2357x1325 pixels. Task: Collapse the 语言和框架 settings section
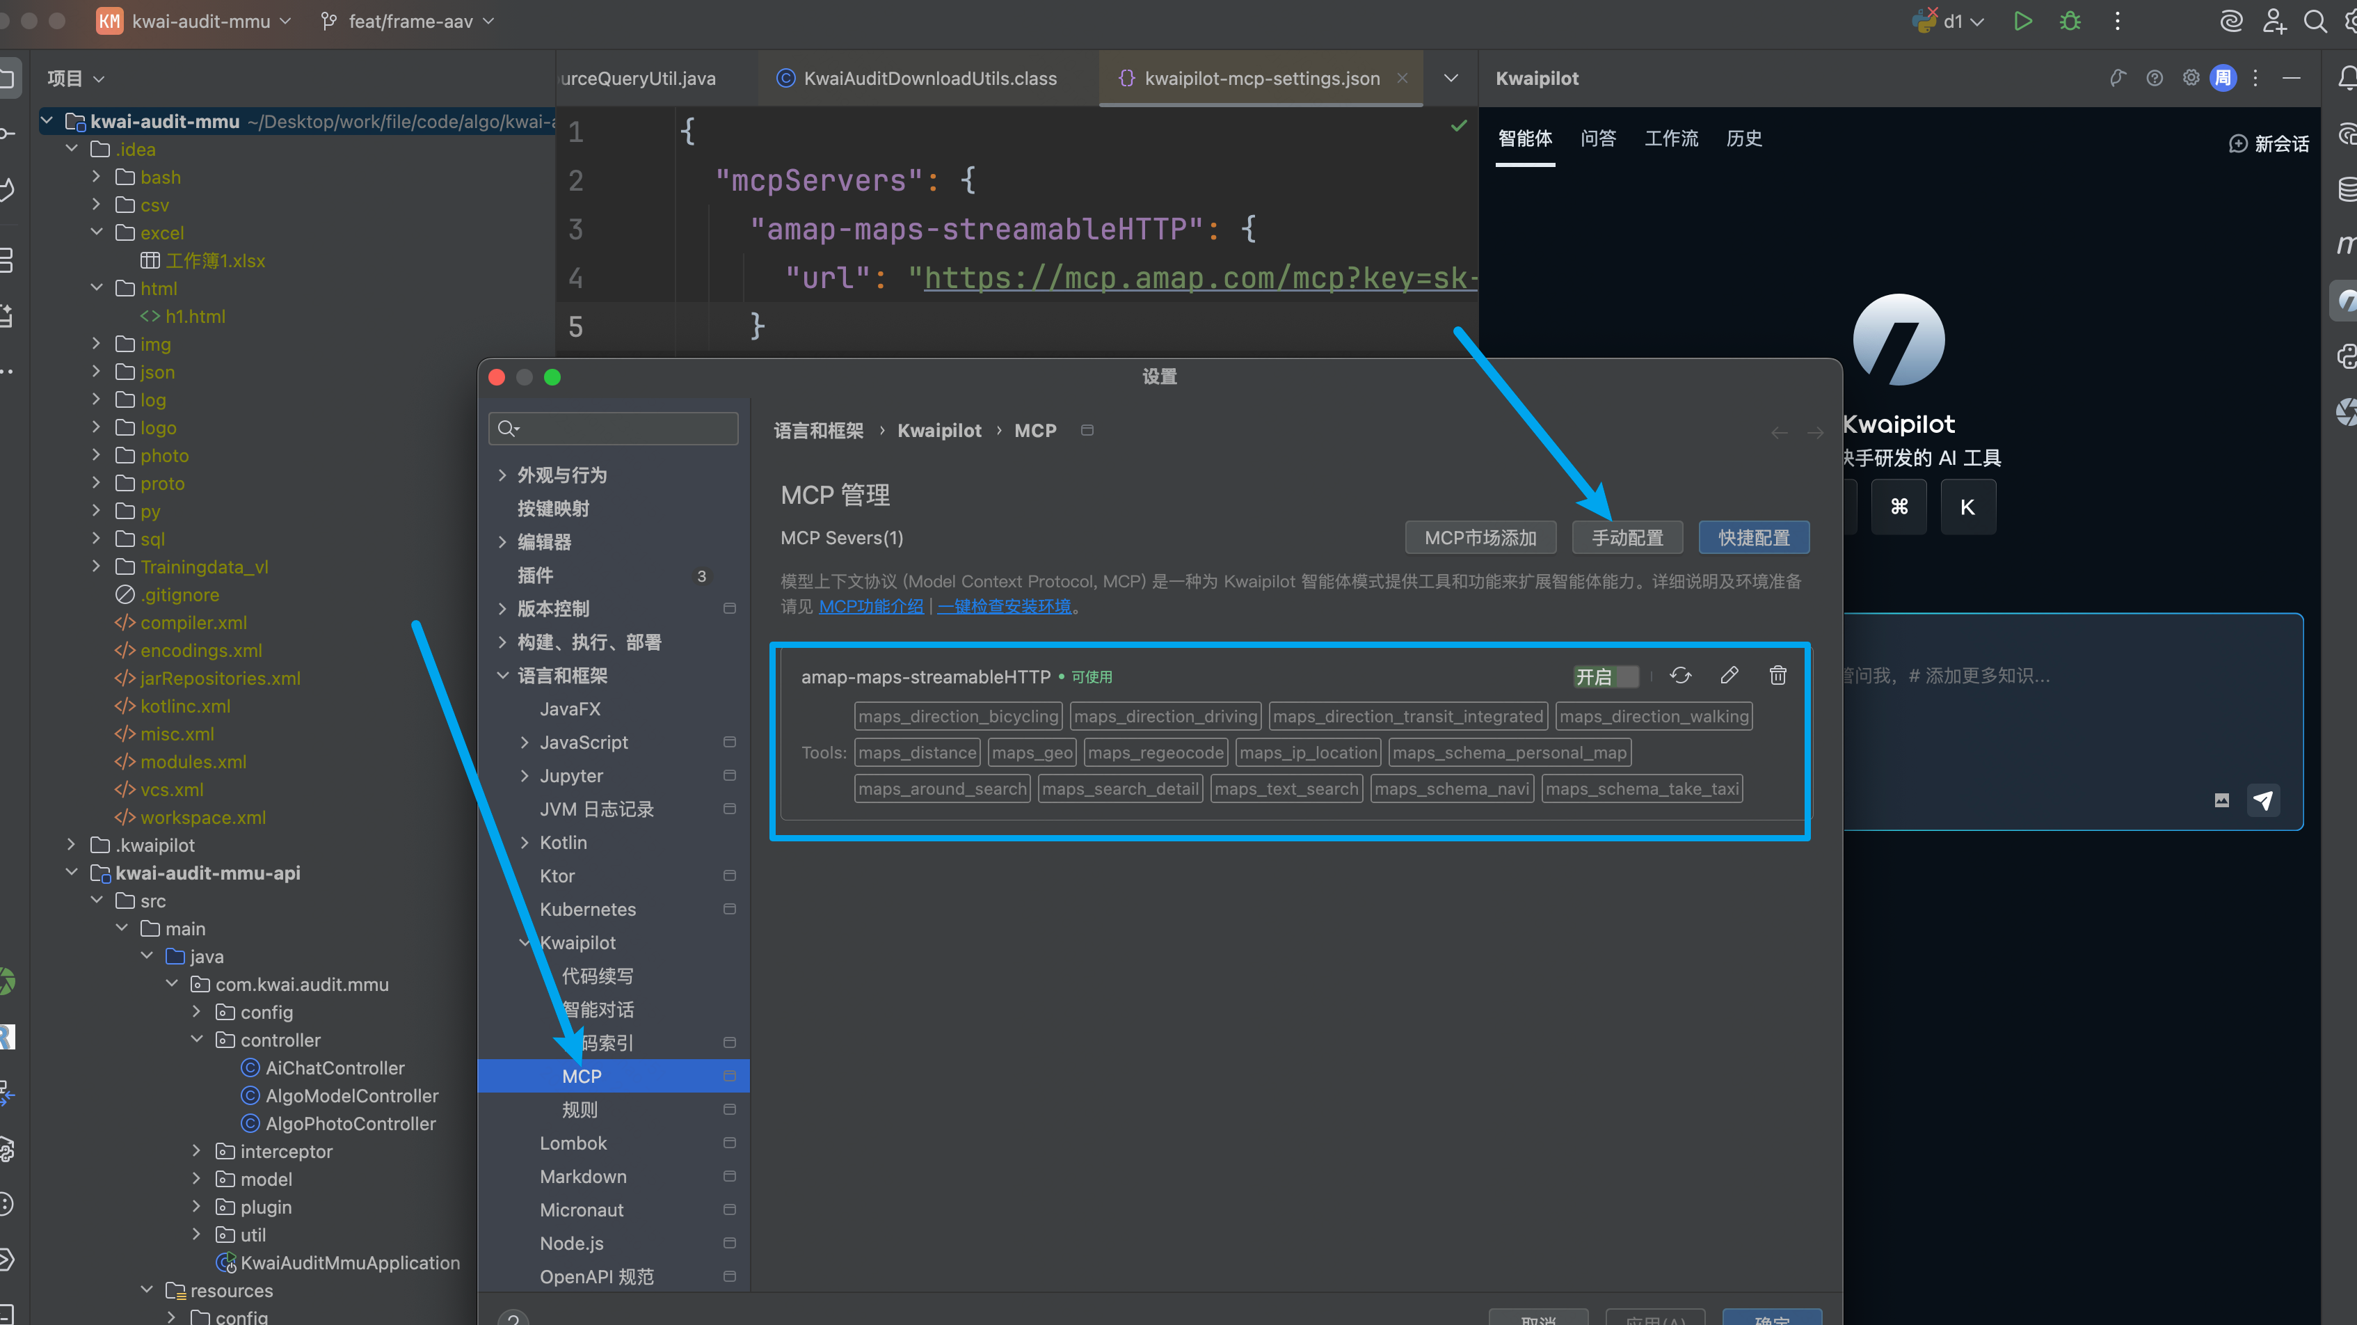[x=502, y=675]
